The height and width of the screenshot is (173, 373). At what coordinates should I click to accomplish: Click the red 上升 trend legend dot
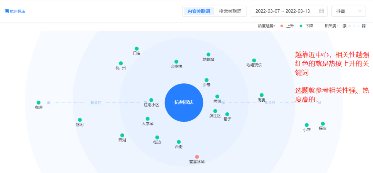[x=282, y=26]
